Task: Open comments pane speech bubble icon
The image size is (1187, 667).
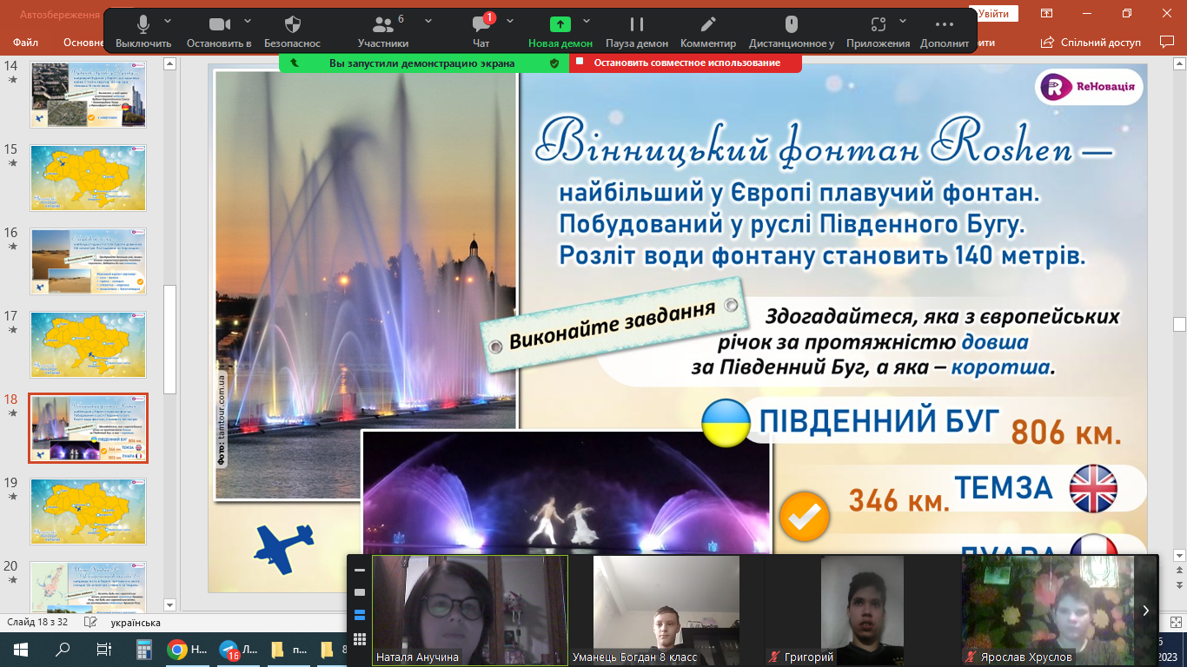Action: [x=1167, y=42]
